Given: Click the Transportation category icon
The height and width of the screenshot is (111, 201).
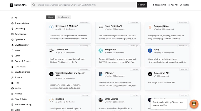Looking at the screenshot, I should pyautogui.click(x=12, y=23).
